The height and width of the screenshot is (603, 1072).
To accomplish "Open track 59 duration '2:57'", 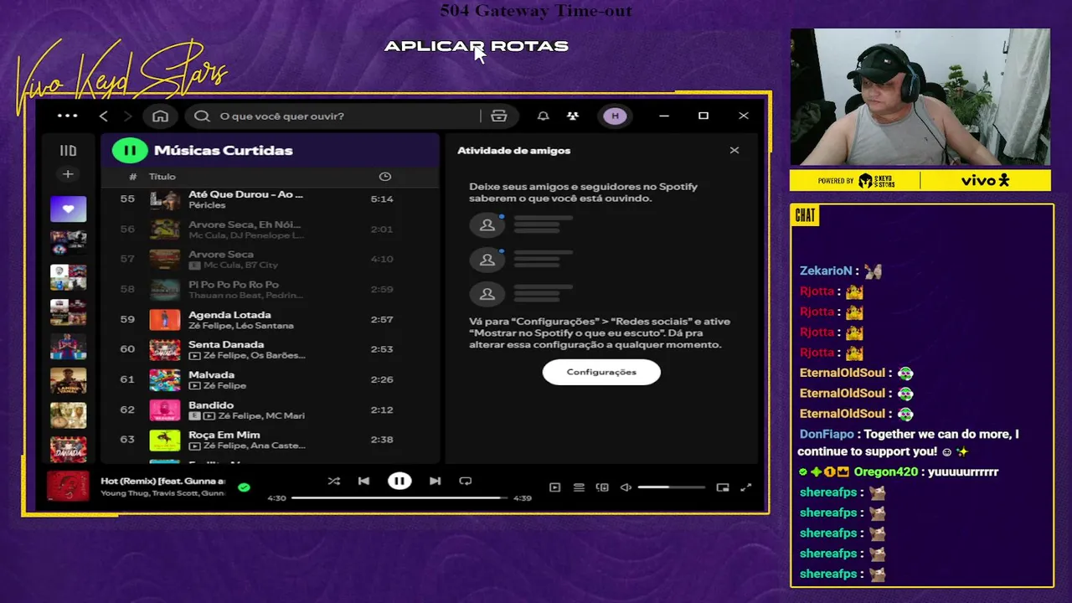I will coord(382,320).
